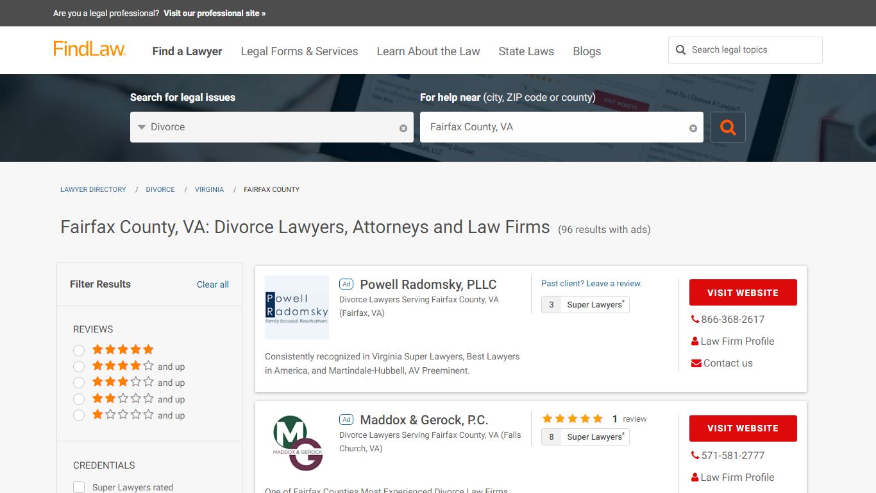Click envelope icon next to Contact us
Viewport: 876px width, 493px height.
click(x=696, y=363)
